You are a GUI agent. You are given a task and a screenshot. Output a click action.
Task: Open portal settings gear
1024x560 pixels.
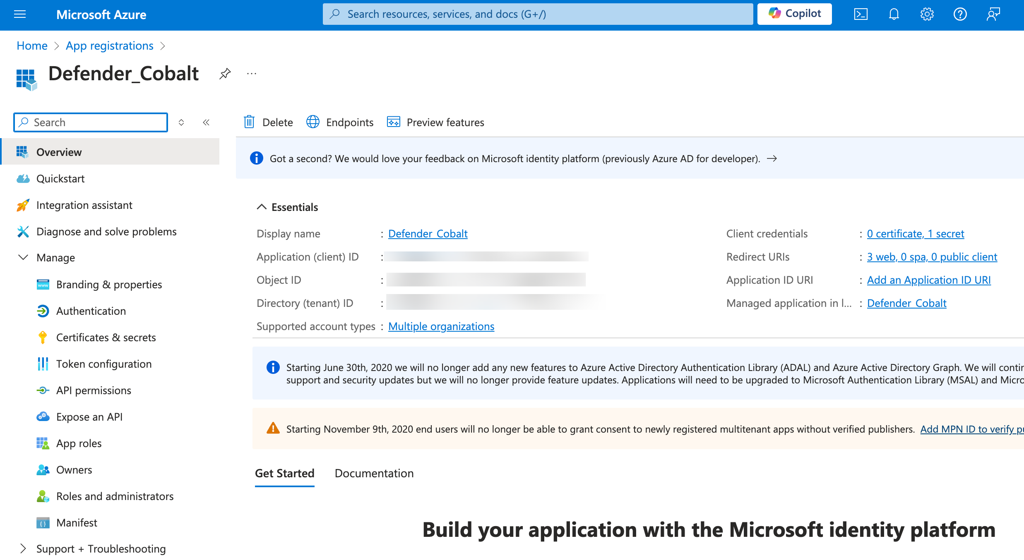(x=927, y=14)
